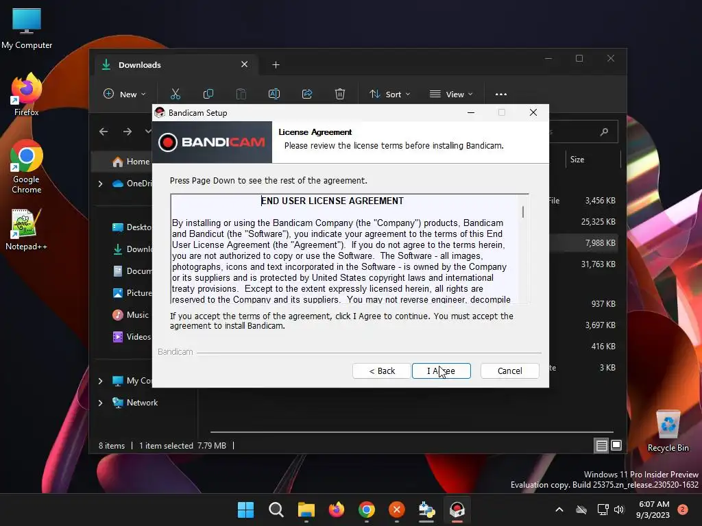The image size is (702, 526).
Task: Select the Firefox desktop shortcut
Action: 27,95
